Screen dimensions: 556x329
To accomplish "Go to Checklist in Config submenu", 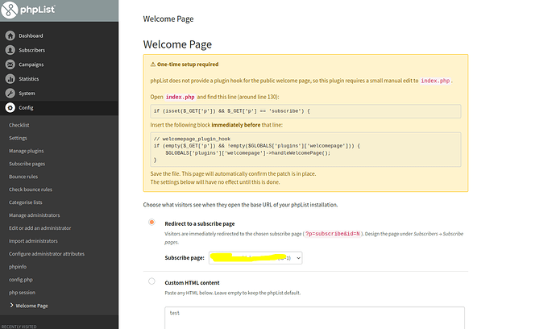I will 19,125.
